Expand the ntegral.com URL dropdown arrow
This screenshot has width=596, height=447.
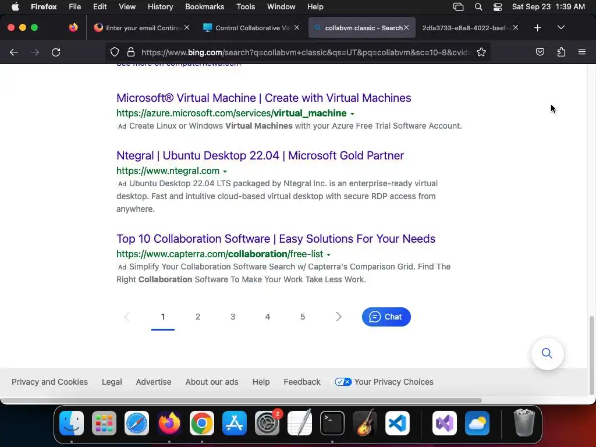[225, 172]
